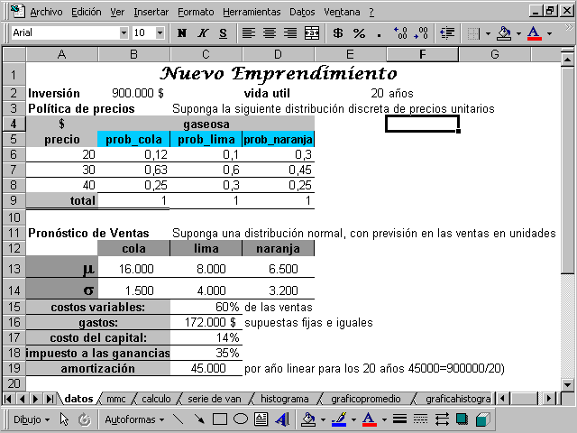Open borders dropdown arrow
The height and width of the screenshot is (433, 577).
[x=488, y=33]
